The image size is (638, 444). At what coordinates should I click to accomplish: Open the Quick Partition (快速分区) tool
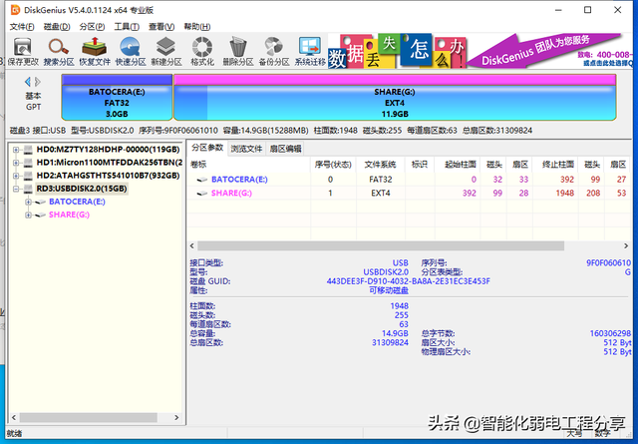131,51
